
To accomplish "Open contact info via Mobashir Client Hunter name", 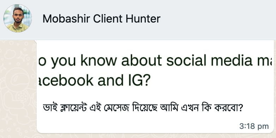I will point(101,19).
